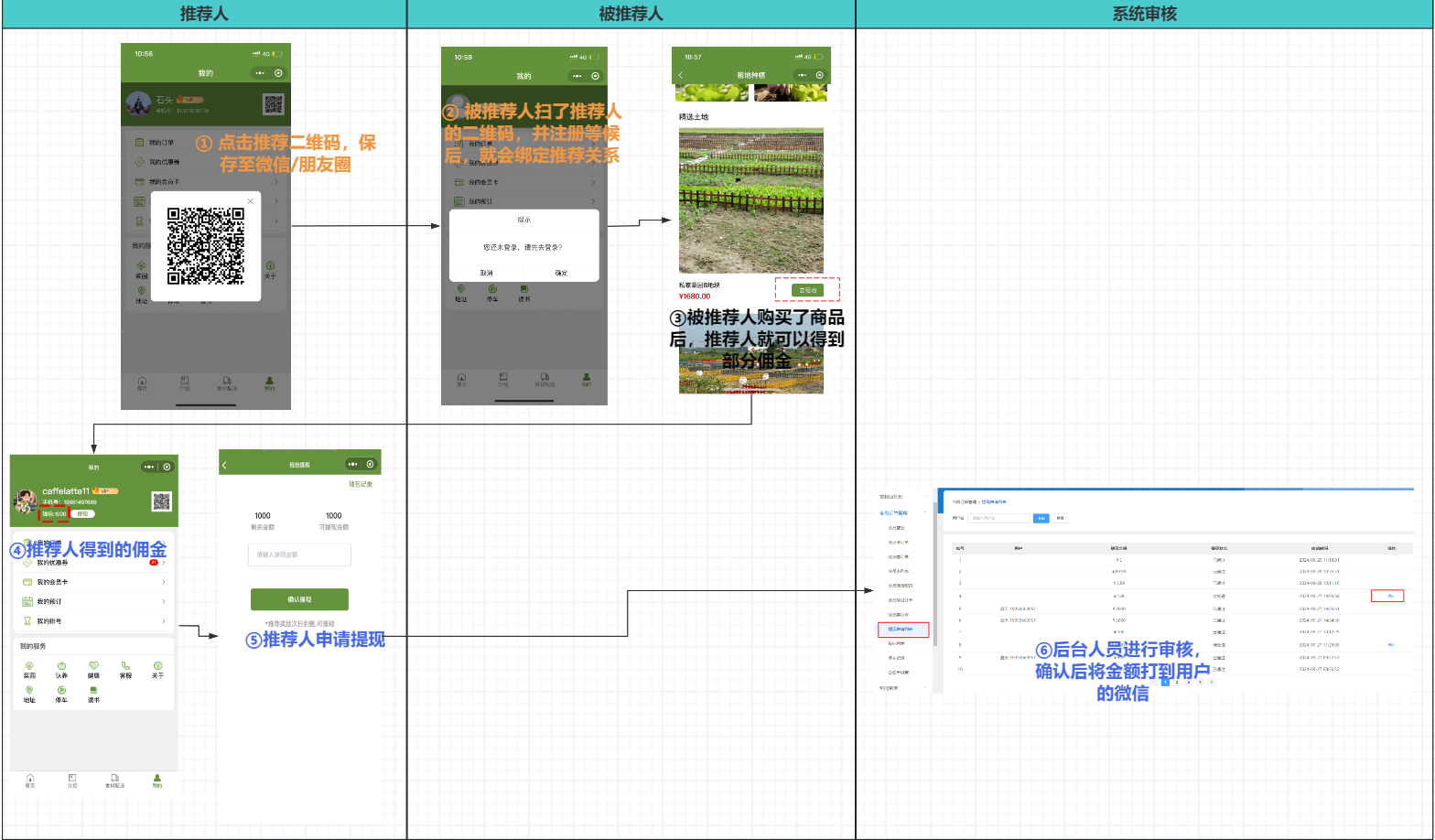Image resolution: width=1435 pixels, height=840 pixels.
Task: Tap the caffelatte11 avatar picture
Action: [x=26, y=501]
